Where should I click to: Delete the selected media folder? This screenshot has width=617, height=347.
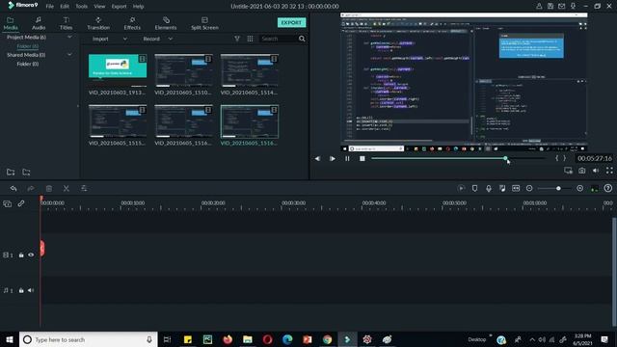pyautogui.click(x=26, y=172)
